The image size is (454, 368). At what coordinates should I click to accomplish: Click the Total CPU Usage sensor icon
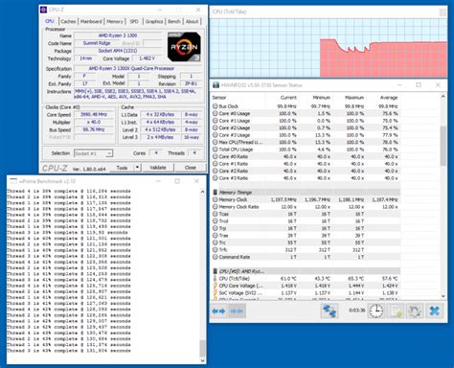tap(216, 149)
